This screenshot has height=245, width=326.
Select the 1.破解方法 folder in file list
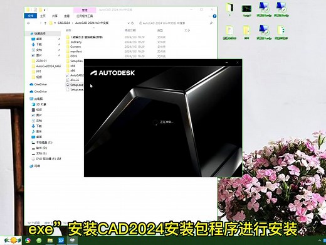click(x=85, y=37)
